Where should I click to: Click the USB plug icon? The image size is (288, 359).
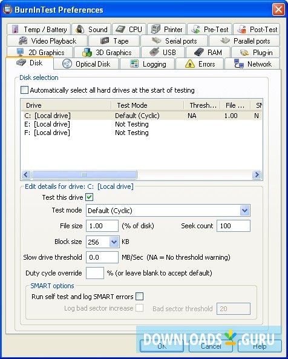point(154,52)
